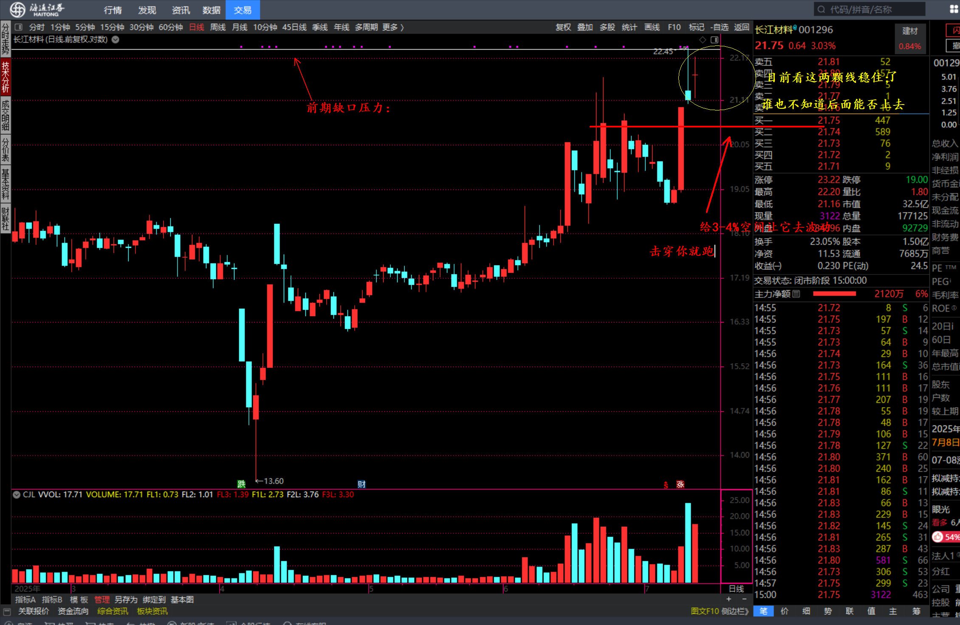Open the 分价表 sidebar tab
Image resolution: width=960 pixels, height=625 pixels.
point(5,150)
